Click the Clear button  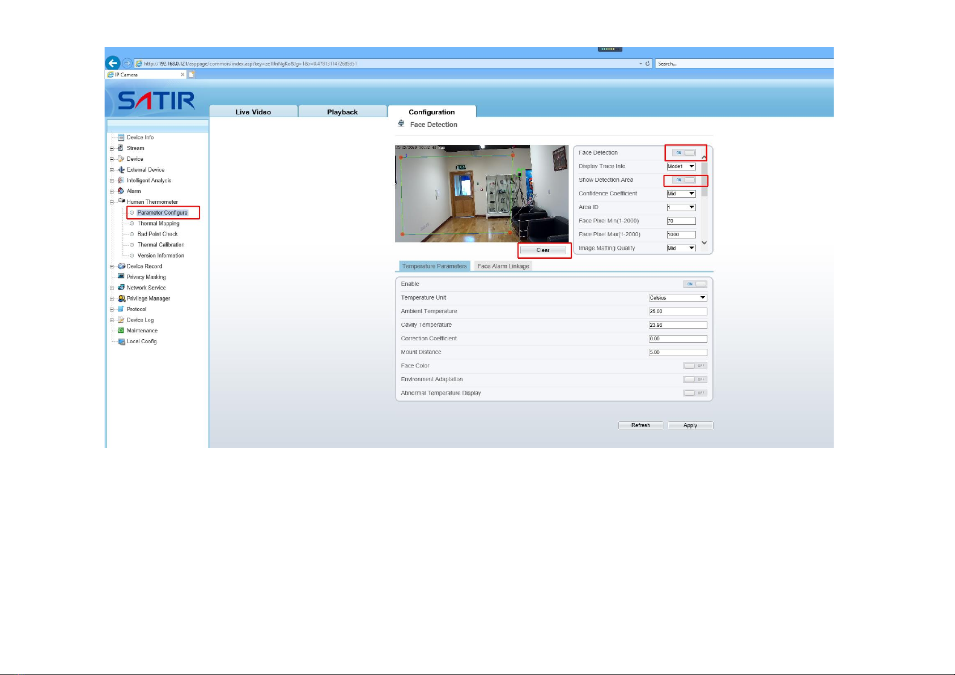pos(543,250)
